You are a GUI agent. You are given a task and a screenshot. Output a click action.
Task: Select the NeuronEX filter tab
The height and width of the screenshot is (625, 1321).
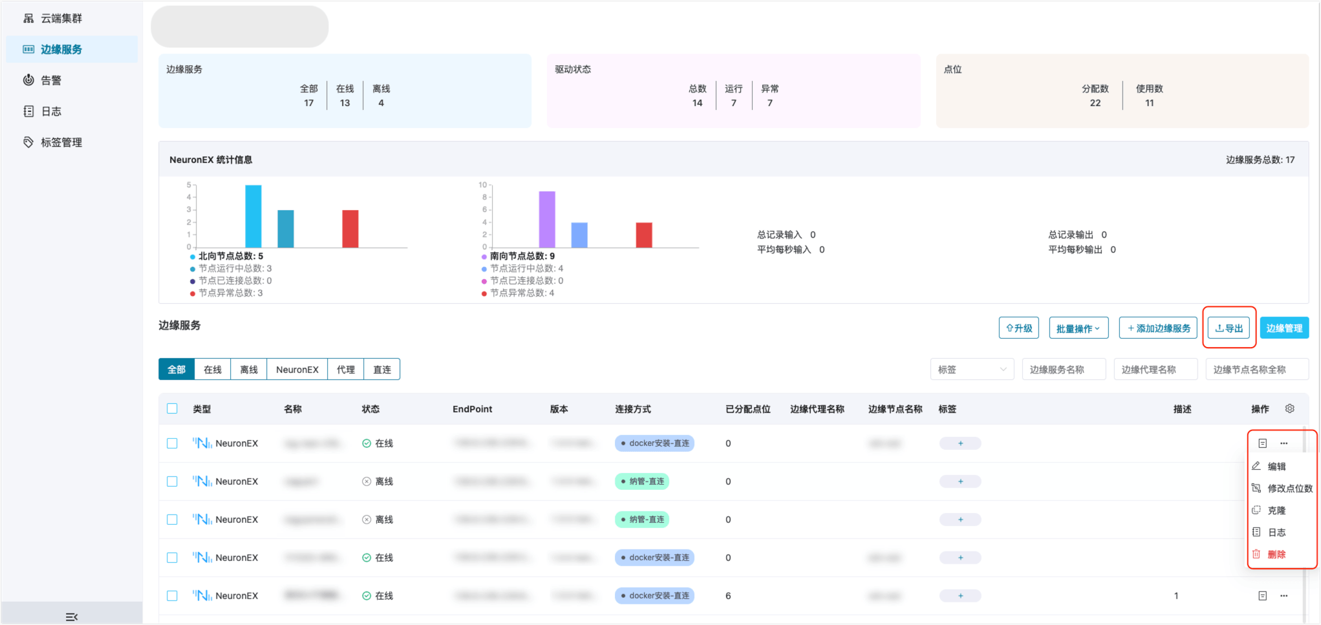tap(297, 370)
